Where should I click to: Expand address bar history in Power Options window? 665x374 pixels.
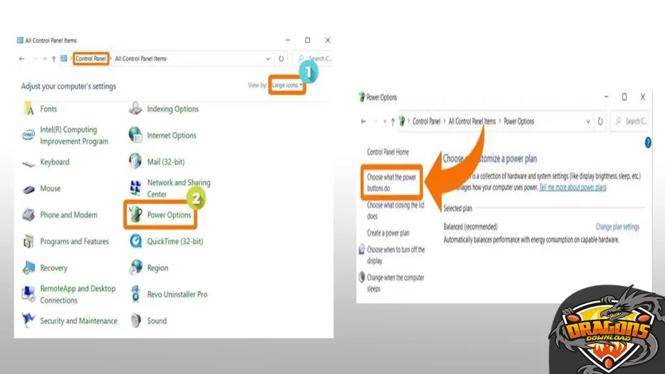[588, 121]
